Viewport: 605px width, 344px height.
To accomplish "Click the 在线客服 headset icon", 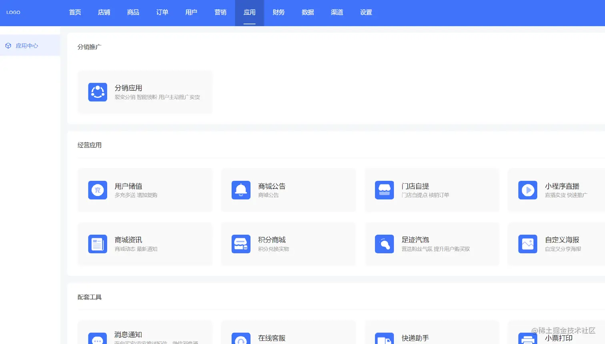I will point(241,338).
